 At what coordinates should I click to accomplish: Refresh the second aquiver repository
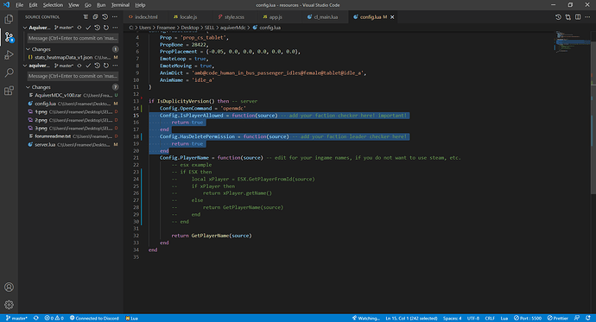[106, 66]
